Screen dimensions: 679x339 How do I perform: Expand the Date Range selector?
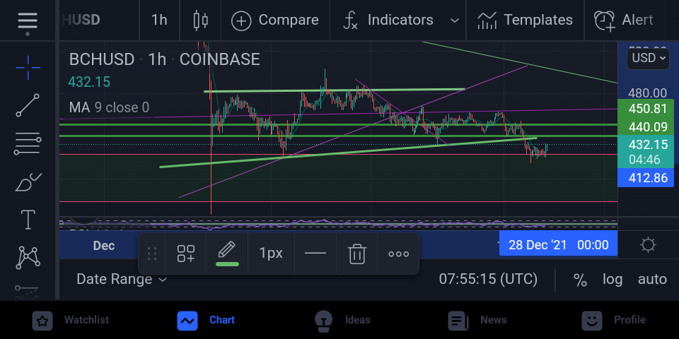tap(122, 280)
